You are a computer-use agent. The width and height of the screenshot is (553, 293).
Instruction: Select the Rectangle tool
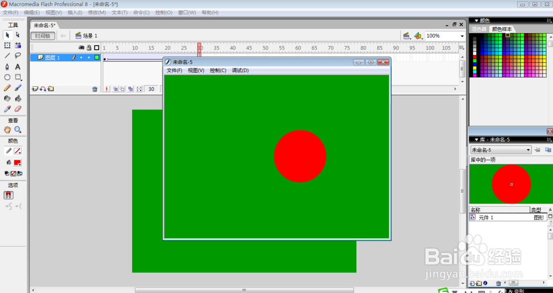coord(18,77)
